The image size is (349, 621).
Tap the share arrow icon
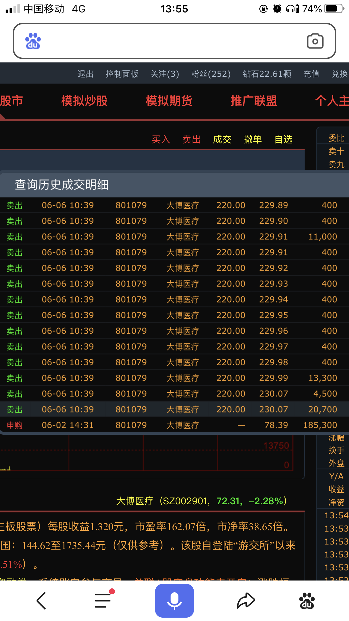click(246, 600)
